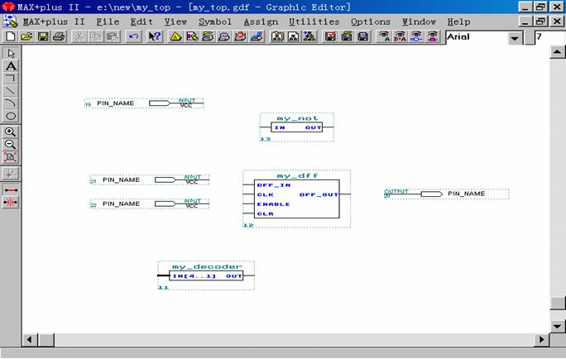The image size is (566, 359).
Task: Click the vertical scrollbar thumb
Action: [558, 303]
